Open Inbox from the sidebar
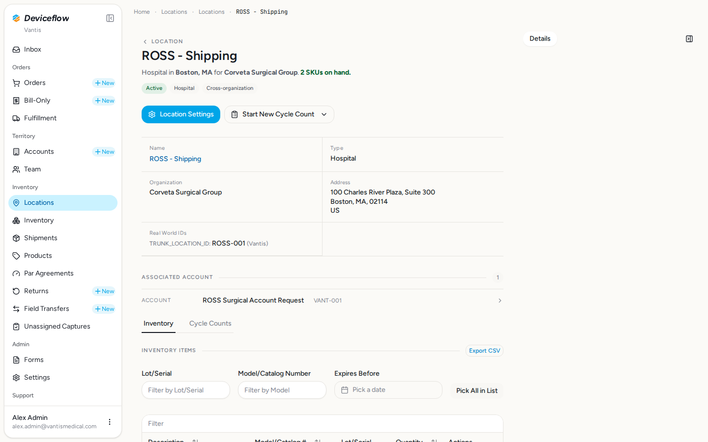 pos(63,50)
